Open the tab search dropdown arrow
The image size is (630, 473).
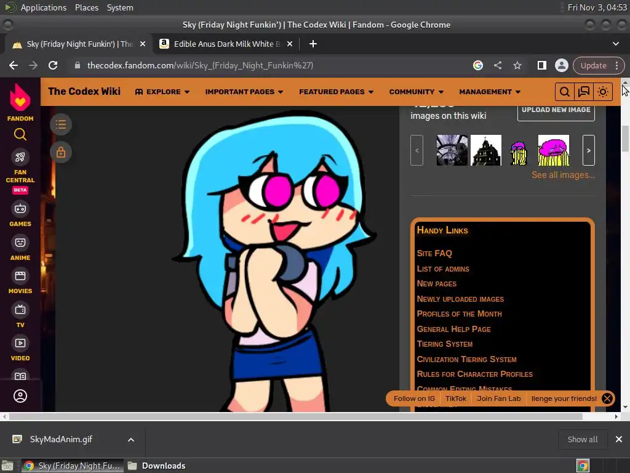(615, 44)
